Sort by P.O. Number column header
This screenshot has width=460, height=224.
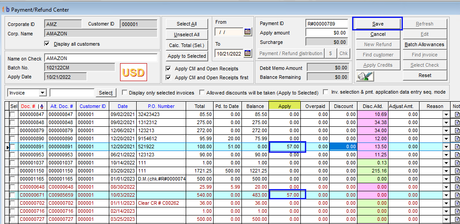(161, 106)
